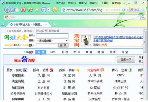Click the 网址大全 www.3837.com logo

pyautogui.click(x=16, y=40)
